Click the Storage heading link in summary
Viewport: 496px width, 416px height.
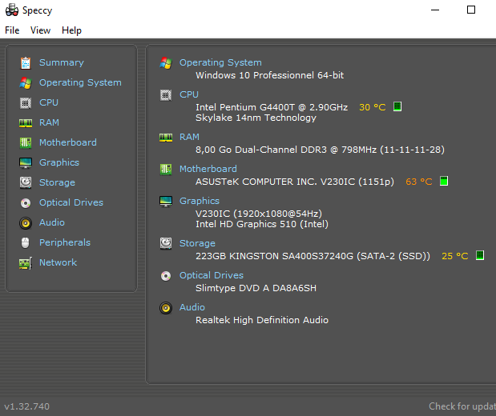[197, 243]
